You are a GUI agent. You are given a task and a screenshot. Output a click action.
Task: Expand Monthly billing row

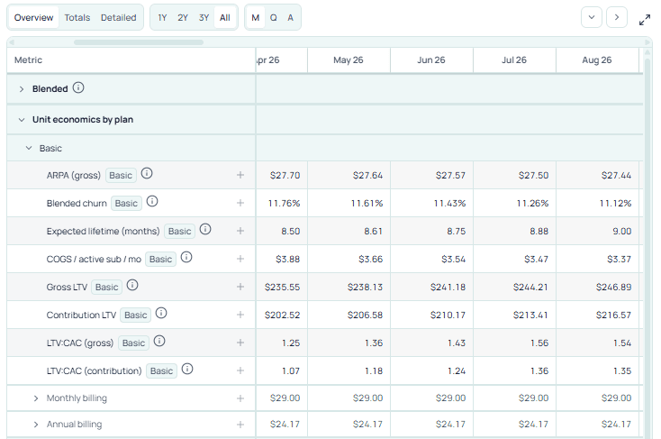(36, 398)
